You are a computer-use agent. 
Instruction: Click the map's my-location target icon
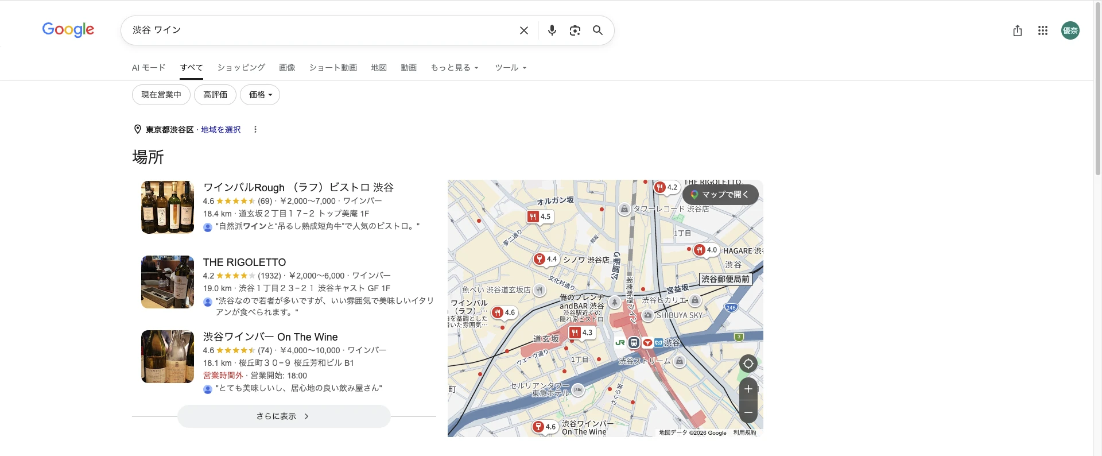(x=748, y=364)
